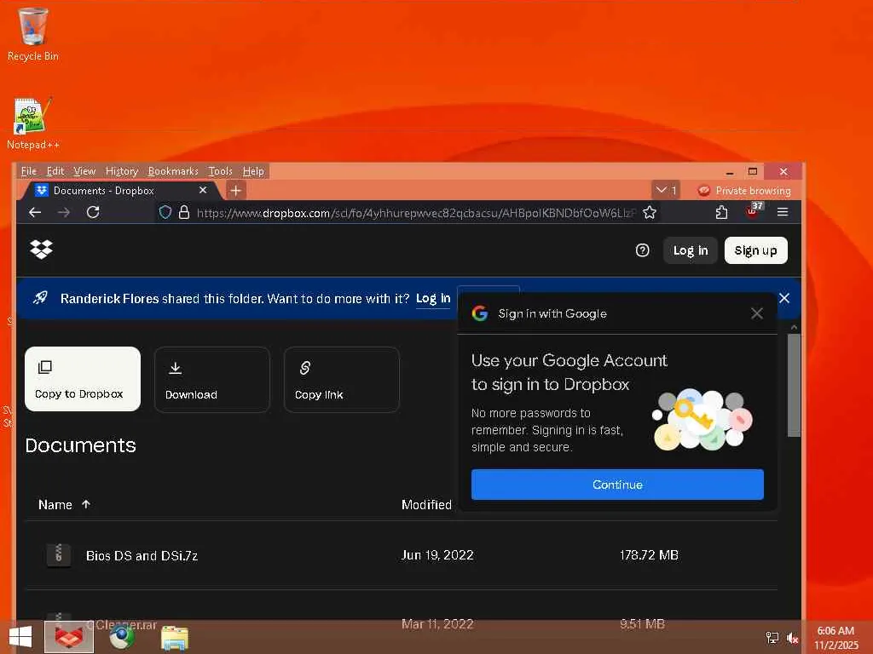Click the browser forward arrow
Screen dimensions: 873x654
click(x=64, y=212)
